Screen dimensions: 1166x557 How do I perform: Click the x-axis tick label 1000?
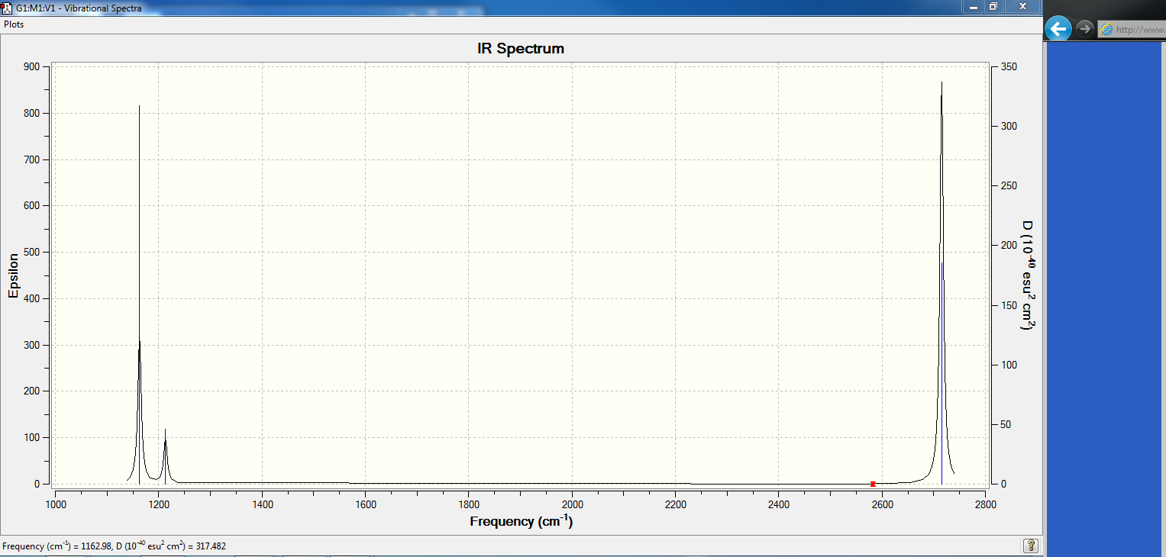[x=55, y=504]
